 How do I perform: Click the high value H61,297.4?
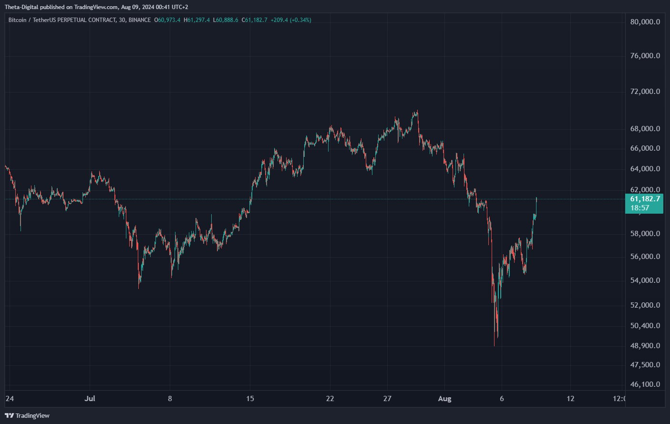coord(197,20)
